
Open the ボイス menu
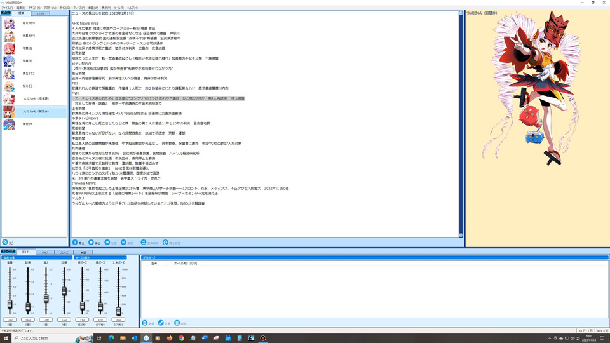click(65, 8)
